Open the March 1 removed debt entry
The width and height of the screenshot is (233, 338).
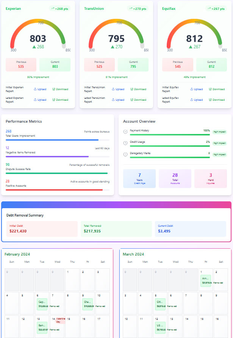(206, 280)
